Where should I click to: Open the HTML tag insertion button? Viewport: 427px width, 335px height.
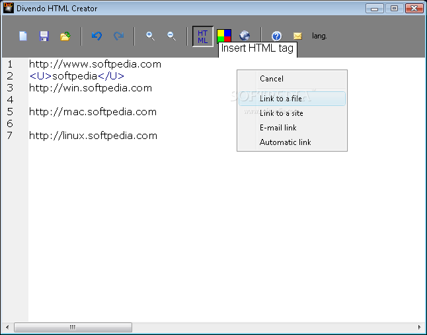coord(203,36)
